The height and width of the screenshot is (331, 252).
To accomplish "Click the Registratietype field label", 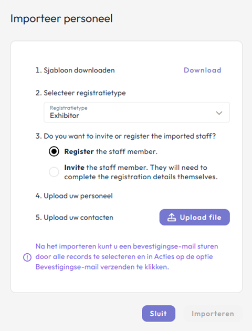I will coord(69,108).
